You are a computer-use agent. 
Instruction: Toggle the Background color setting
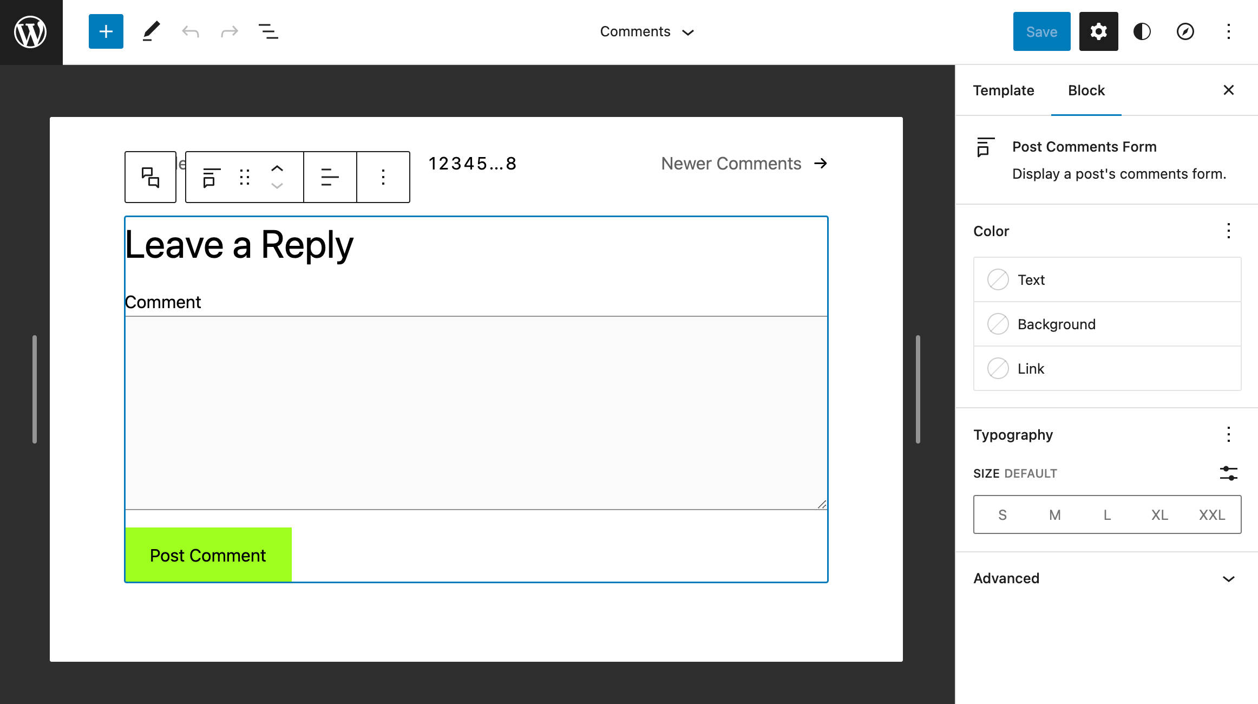coord(998,323)
